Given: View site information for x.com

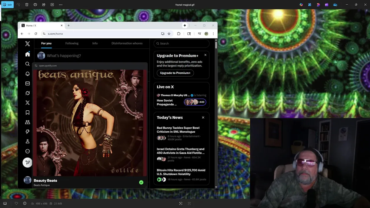Looking at the screenshot, I should click(x=44, y=34).
